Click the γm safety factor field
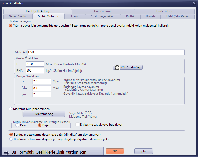The height and width of the screenshot is (157, 198). (x=42, y=94)
